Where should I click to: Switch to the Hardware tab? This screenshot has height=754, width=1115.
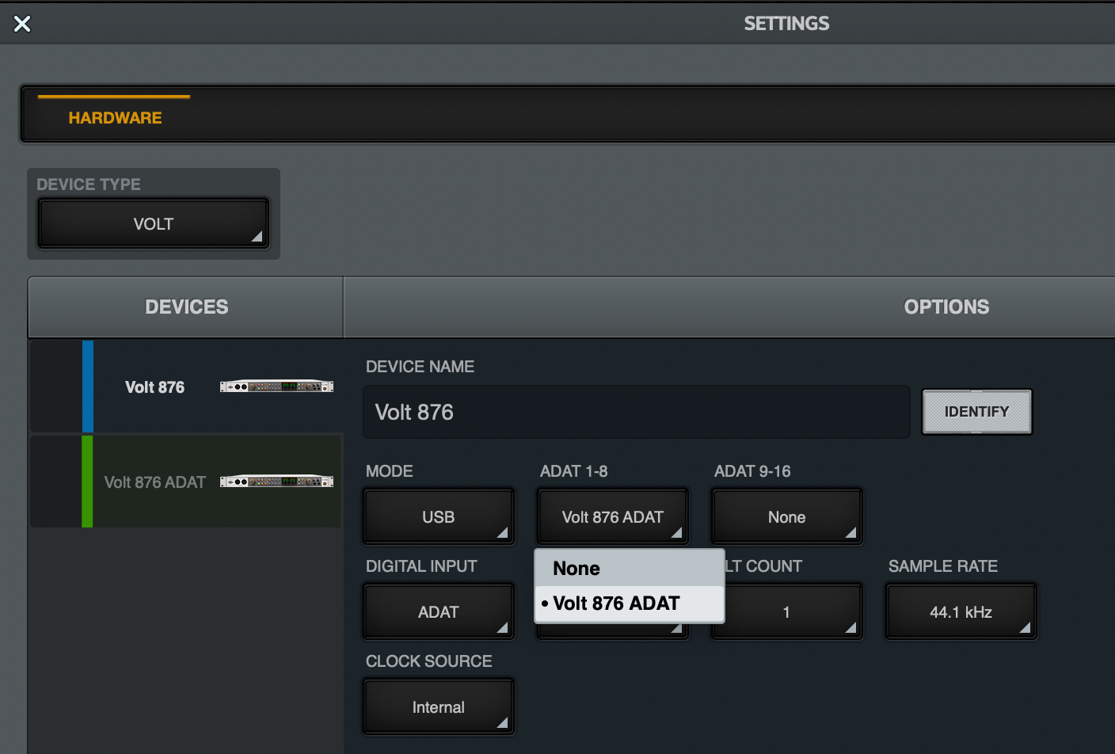115,118
